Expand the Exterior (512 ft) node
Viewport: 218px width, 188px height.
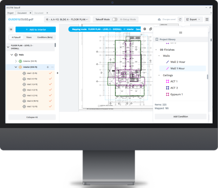pos(16,61)
